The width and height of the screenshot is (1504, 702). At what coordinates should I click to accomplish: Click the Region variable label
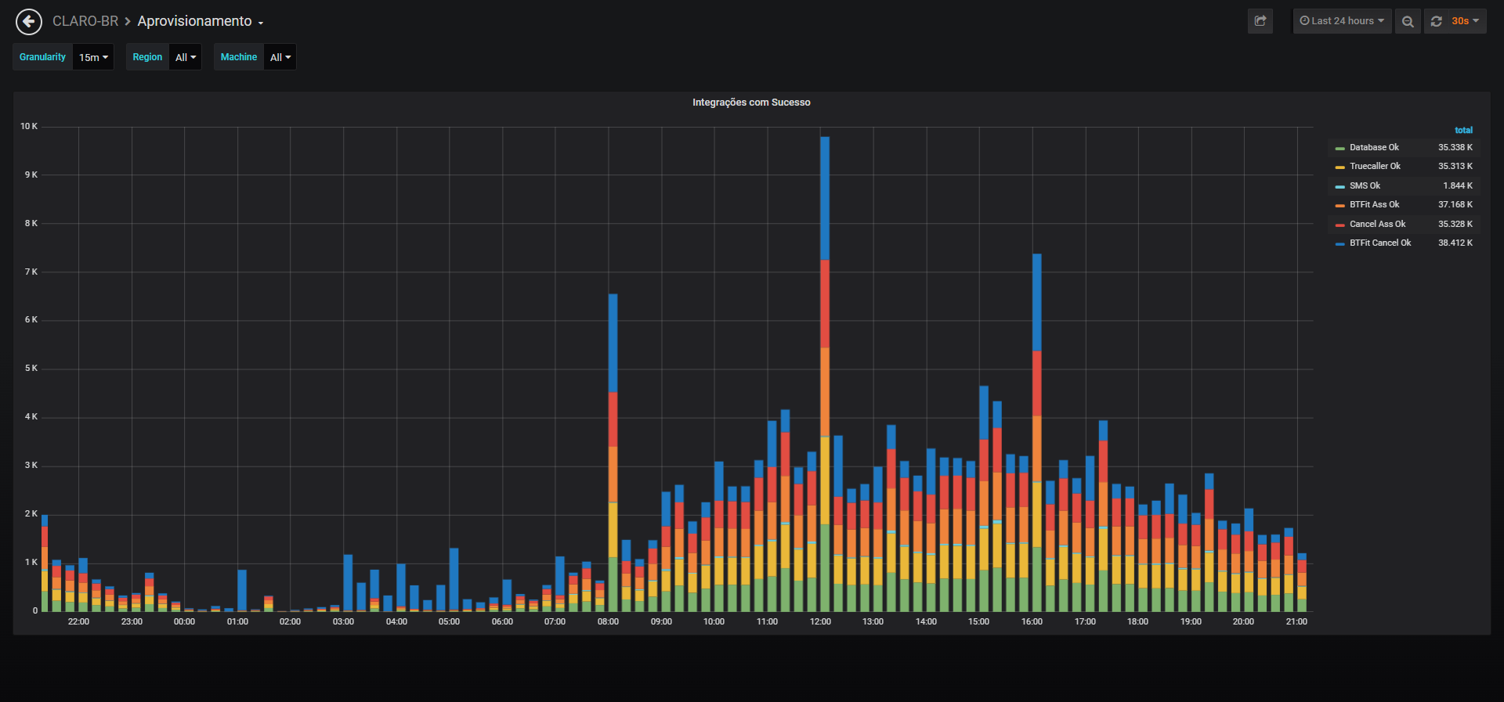(147, 57)
